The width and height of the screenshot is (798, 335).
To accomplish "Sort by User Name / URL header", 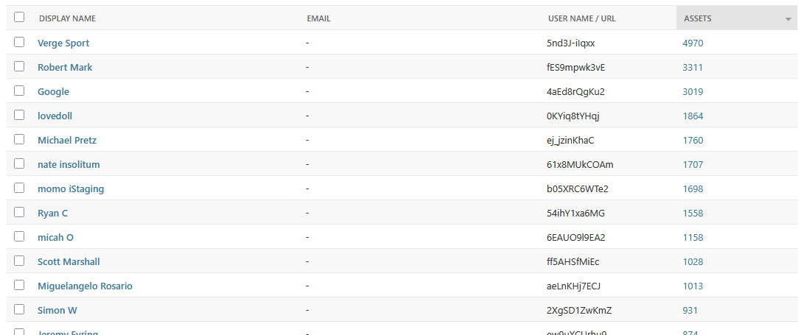I will coord(581,18).
